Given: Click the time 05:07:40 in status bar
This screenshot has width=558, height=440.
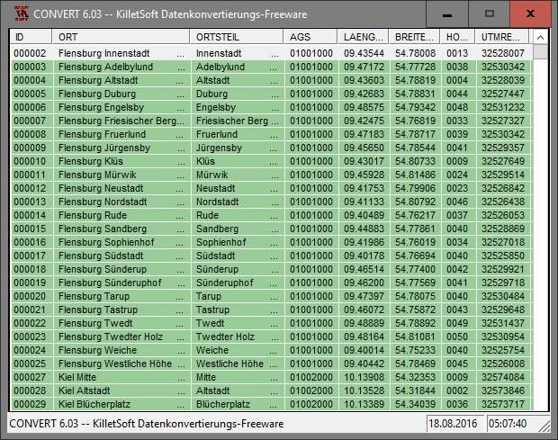Looking at the screenshot, I should 508,424.
